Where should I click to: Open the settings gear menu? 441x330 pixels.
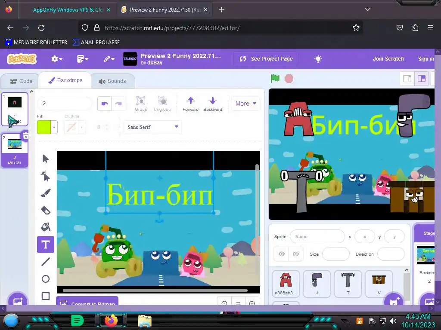pos(56,59)
